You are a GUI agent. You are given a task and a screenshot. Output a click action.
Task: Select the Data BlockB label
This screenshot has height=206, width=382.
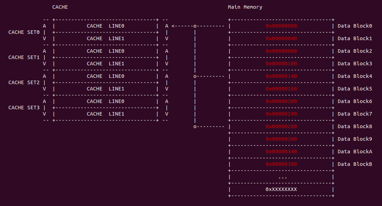[x=355, y=164]
